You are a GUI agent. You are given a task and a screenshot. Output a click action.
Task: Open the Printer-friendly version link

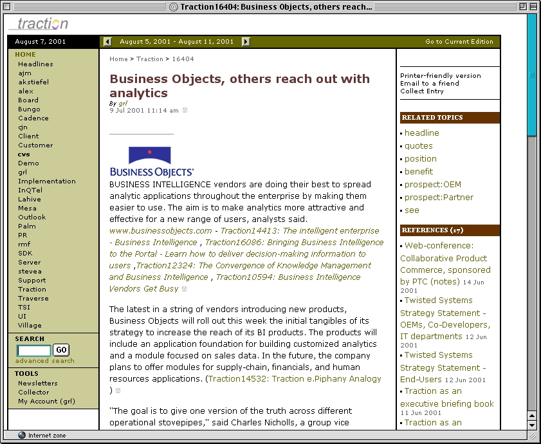pos(440,76)
